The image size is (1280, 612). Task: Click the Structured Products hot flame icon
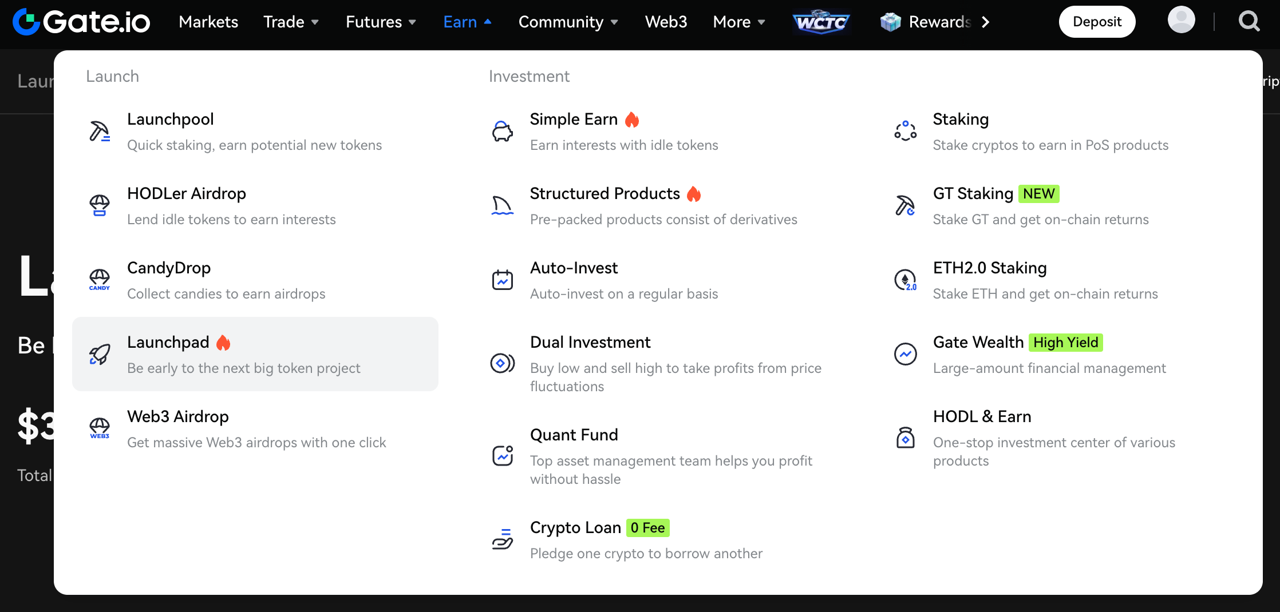(x=694, y=194)
